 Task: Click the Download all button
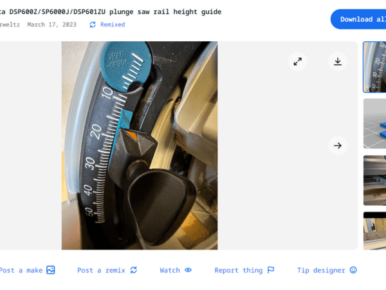coord(358,19)
